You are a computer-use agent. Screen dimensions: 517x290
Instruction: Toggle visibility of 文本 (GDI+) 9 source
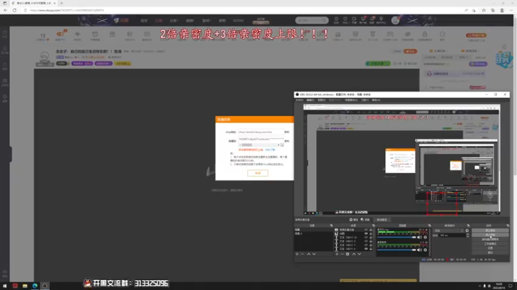point(366,241)
